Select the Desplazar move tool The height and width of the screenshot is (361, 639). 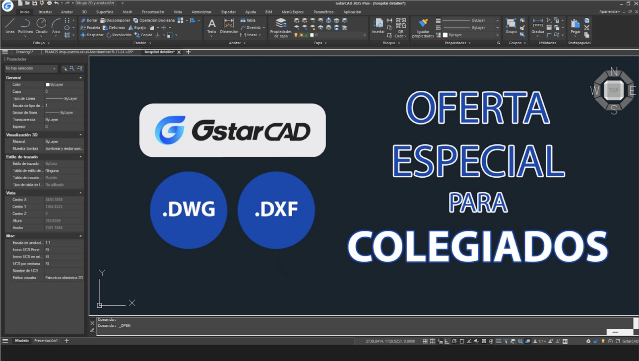pyautogui.click(x=92, y=35)
